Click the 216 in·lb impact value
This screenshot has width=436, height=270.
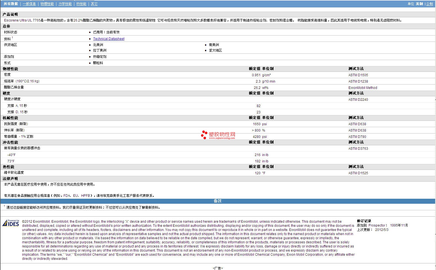(262, 155)
